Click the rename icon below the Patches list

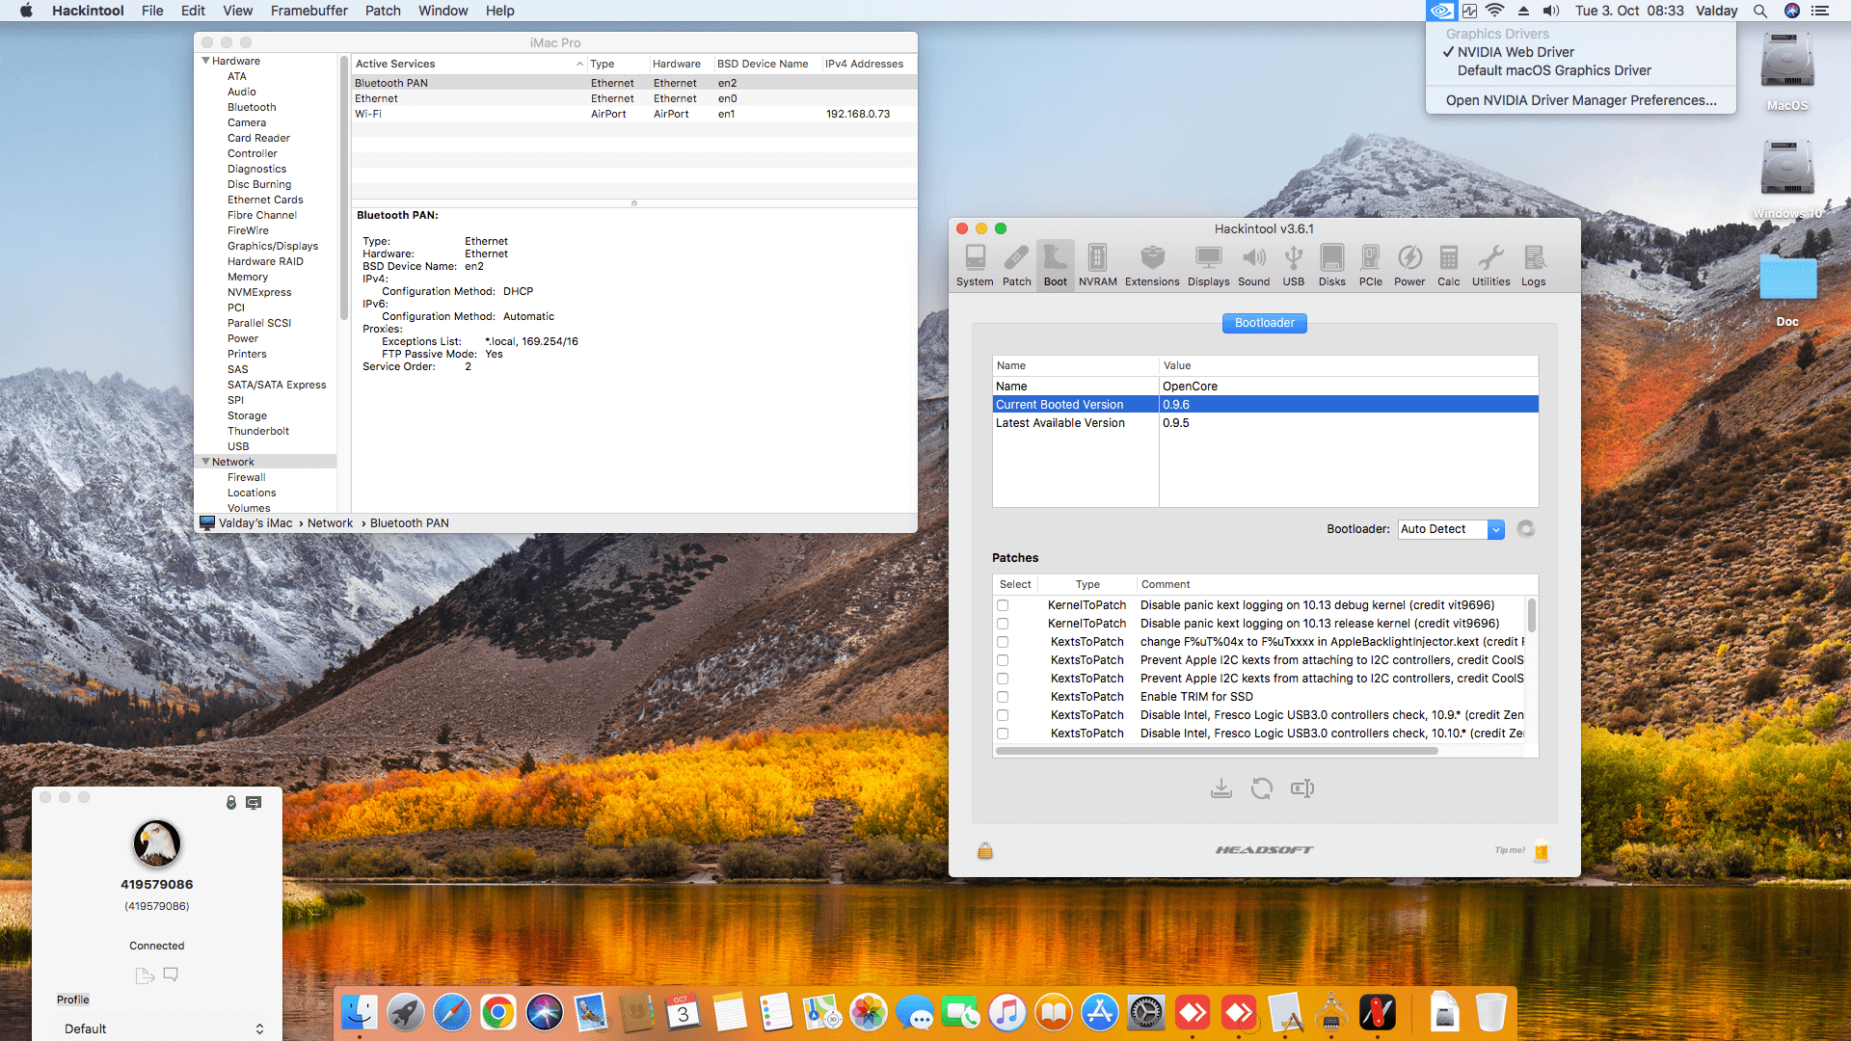[1302, 788]
